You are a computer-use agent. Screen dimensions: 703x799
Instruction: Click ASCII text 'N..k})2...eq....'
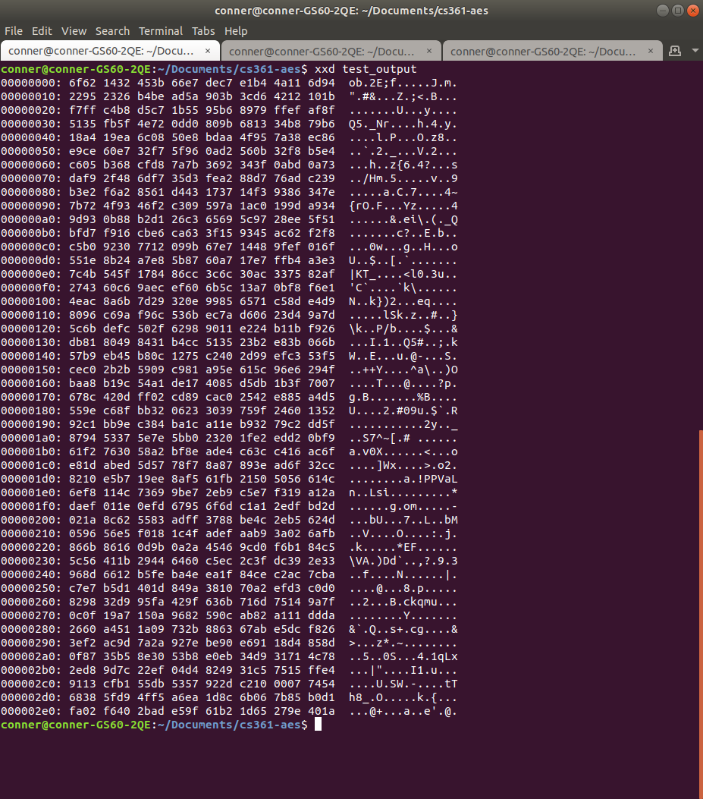click(403, 302)
